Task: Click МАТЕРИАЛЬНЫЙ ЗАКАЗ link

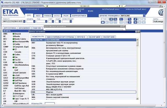Action: 111,9
